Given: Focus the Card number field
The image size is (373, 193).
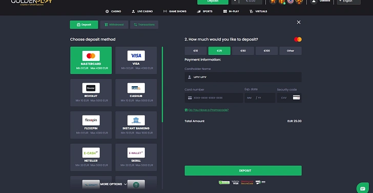Looking at the screenshot, I should (214, 98).
